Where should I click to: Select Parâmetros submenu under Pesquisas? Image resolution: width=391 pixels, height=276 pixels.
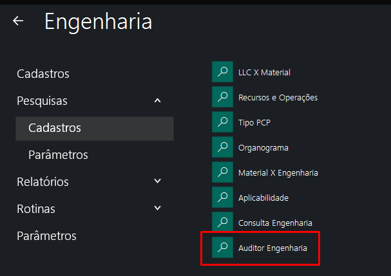(58, 155)
